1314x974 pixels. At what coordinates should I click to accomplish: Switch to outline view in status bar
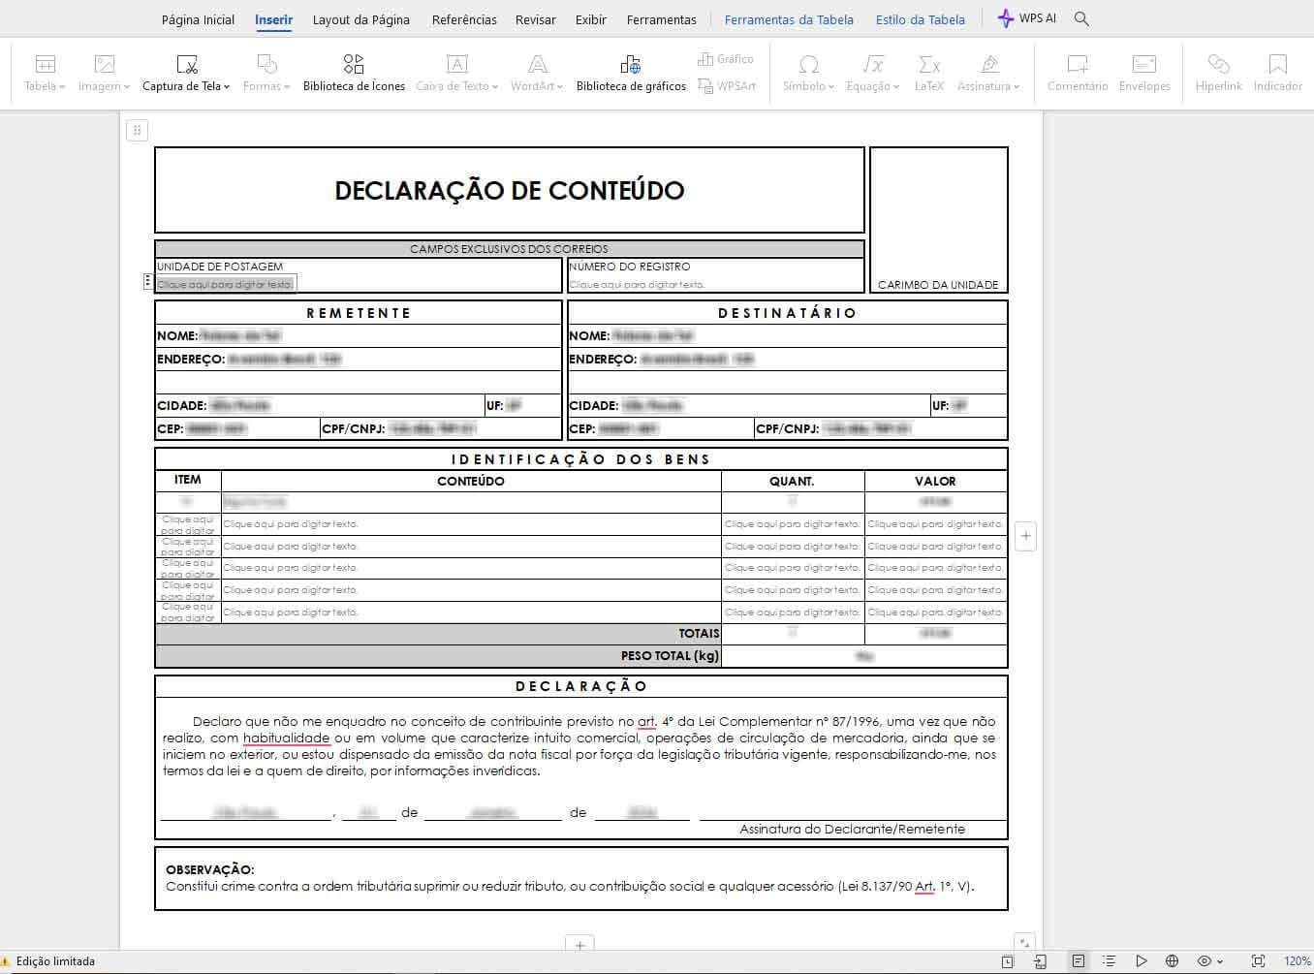click(1110, 961)
